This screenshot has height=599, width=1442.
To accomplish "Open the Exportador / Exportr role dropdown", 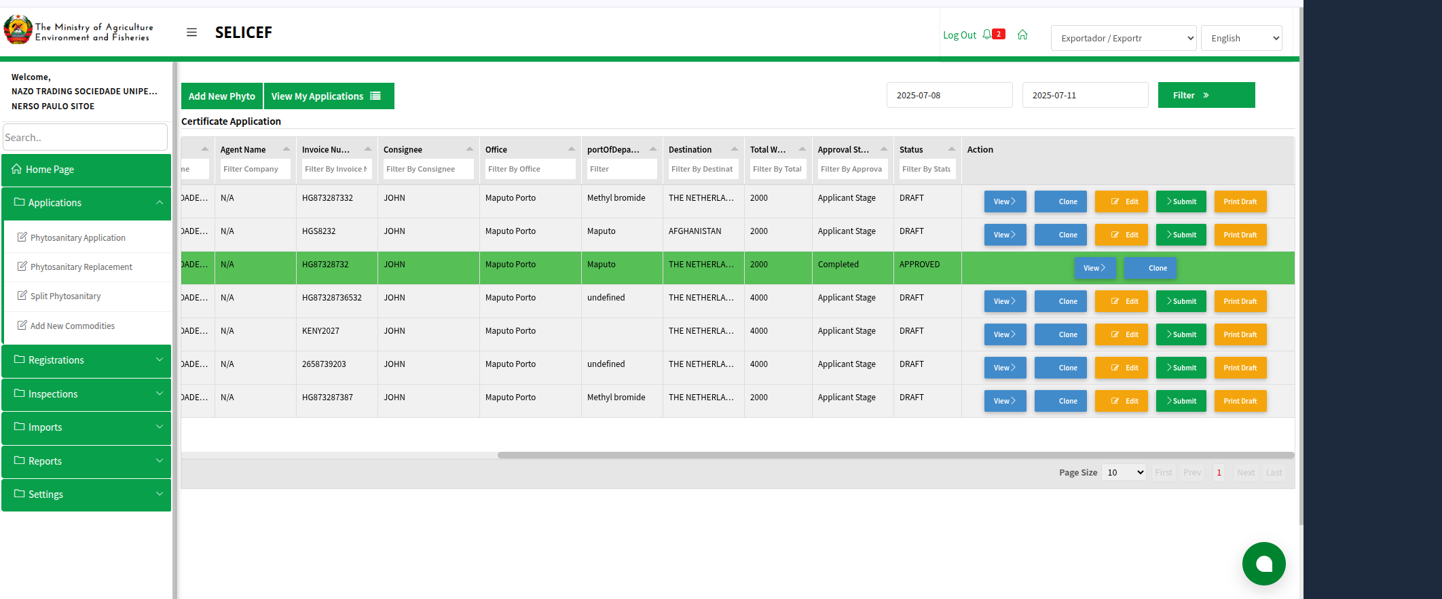I will [x=1124, y=38].
